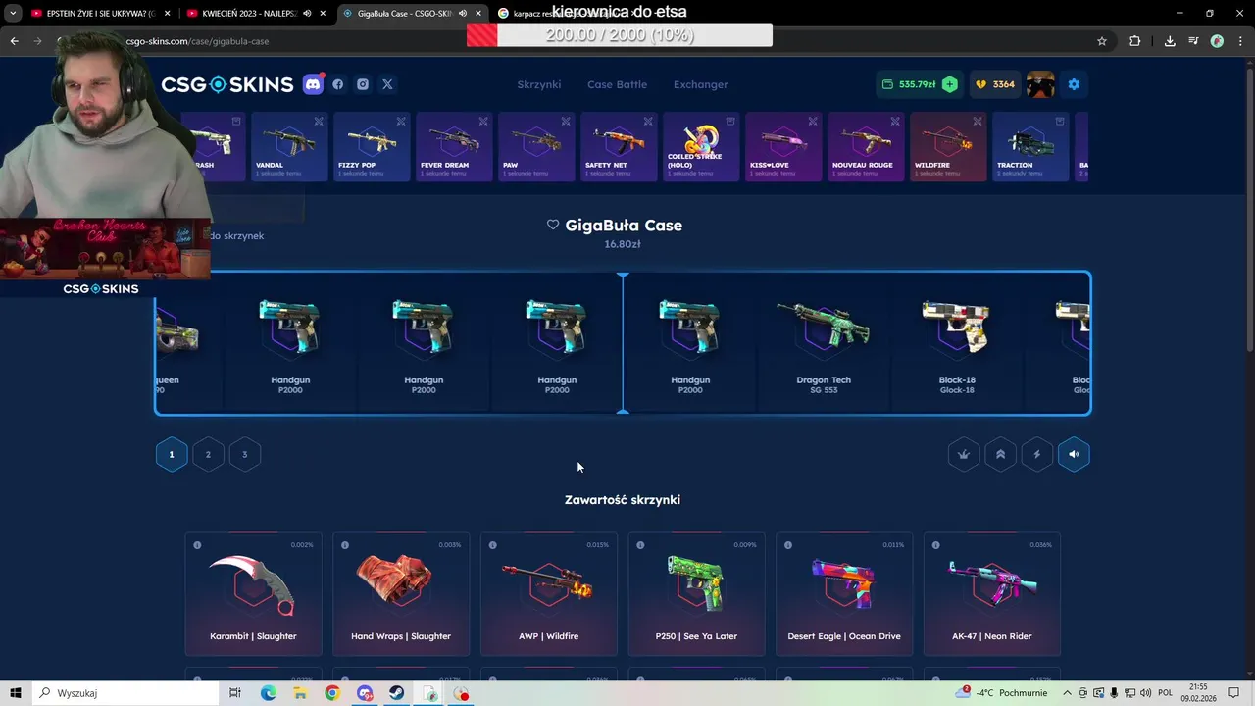Expand the browser tab search dropdown
Screen dimensions: 1255x706
[x=13, y=14]
